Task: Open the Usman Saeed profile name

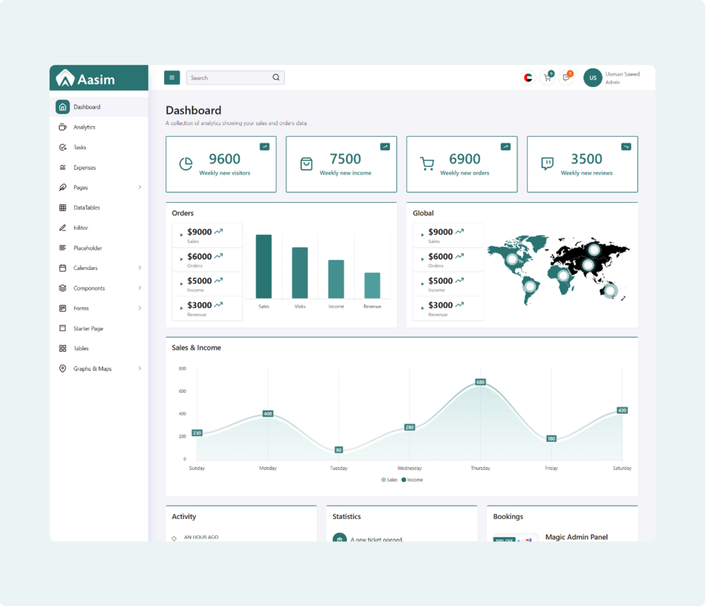Action: point(622,74)
